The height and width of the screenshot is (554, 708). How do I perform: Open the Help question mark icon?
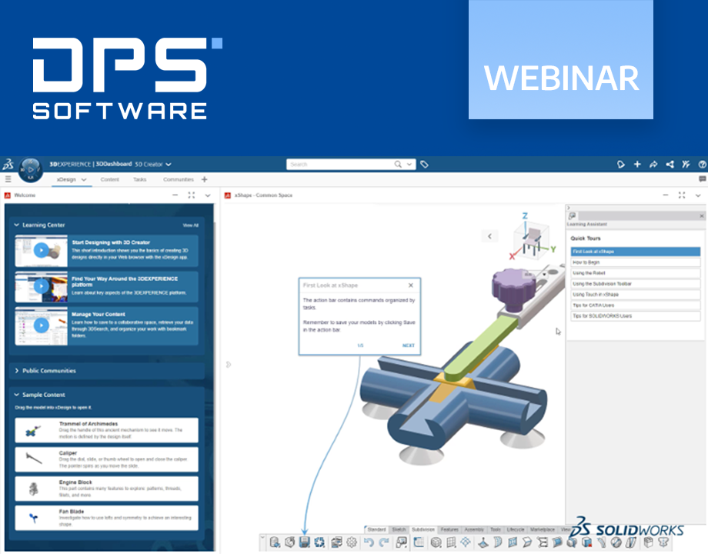pos(702,164)
